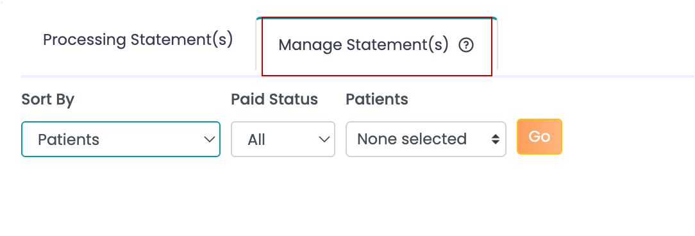Viewport: 695px width, 236px height.
Task: Show help for Manage Statement(s)
Action: click(x=466, y=46)
